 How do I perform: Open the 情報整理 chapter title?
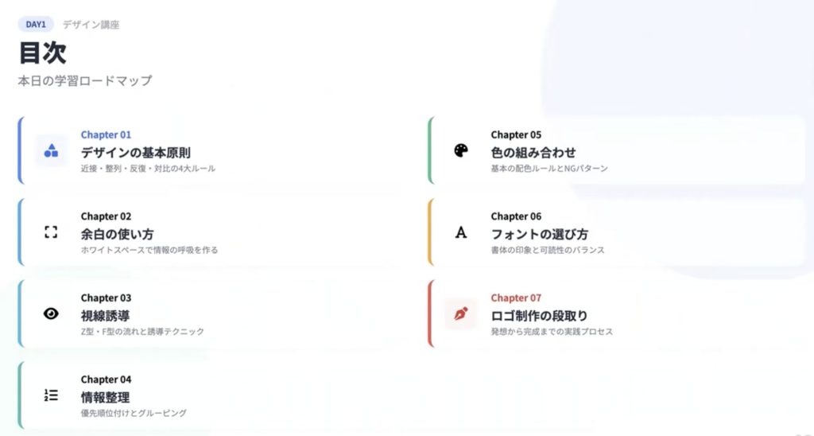pyautogui.click(x=105, y=397)
